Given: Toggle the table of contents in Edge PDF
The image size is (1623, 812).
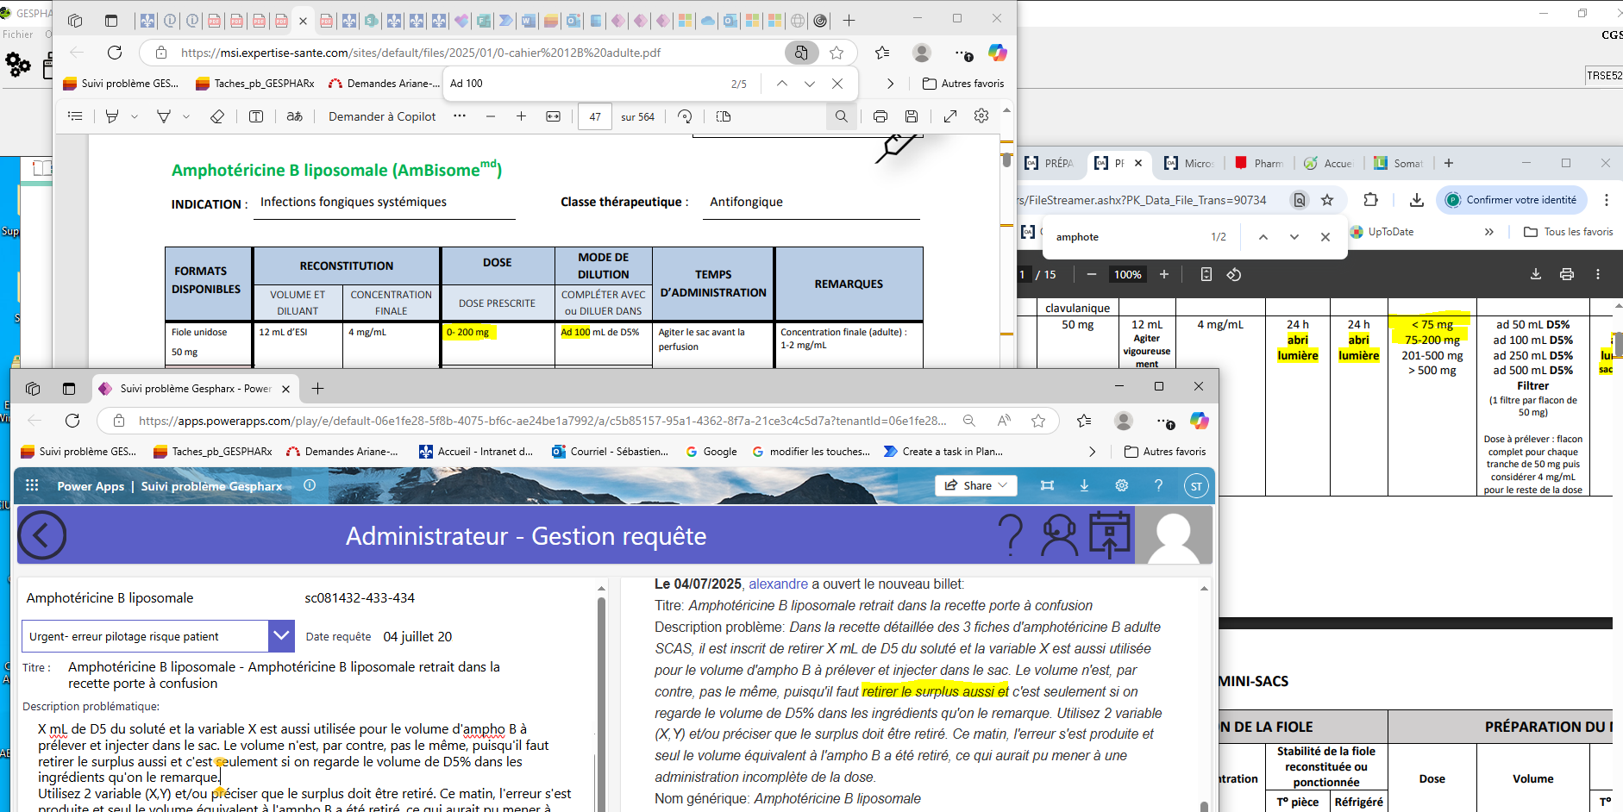Looking at the screenshot, I should click(75, 116).
